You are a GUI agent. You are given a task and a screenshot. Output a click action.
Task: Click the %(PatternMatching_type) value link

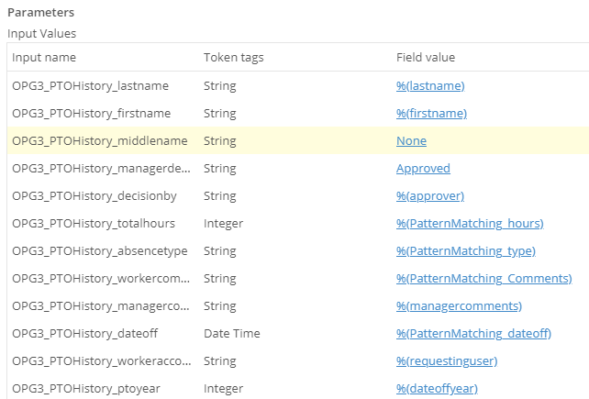click(x=465, y=251)
